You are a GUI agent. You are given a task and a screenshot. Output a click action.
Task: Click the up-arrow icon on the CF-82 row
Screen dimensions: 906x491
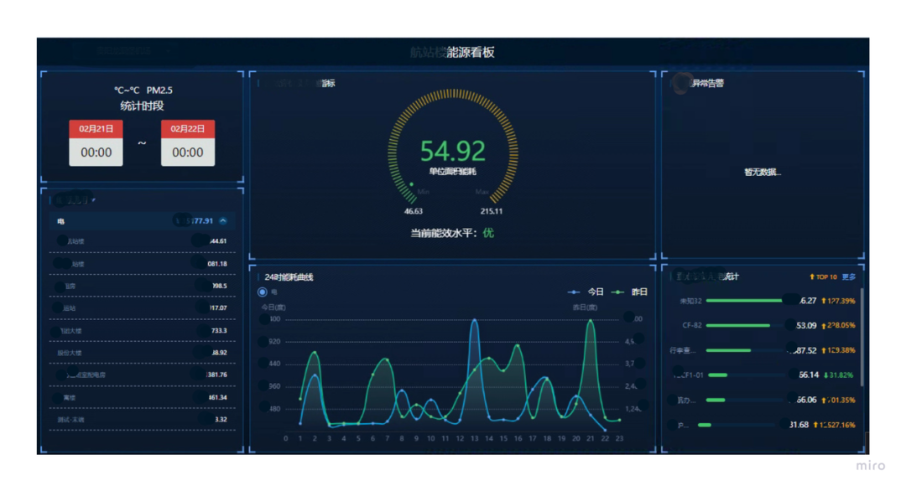824,326
